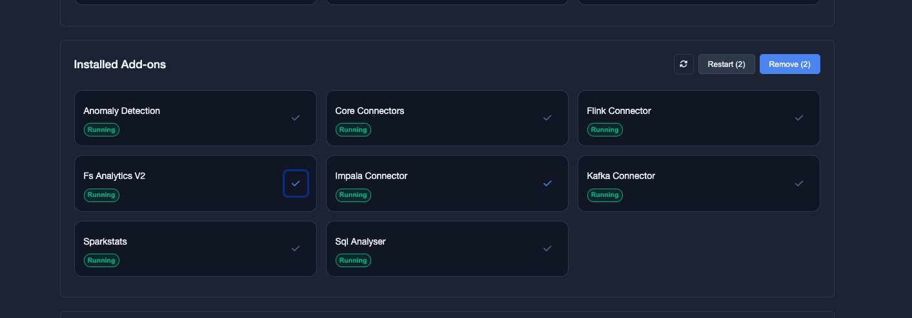Click the Anomaly Detection card title
This screenshot has width=912, height=318.
[122, 111]
